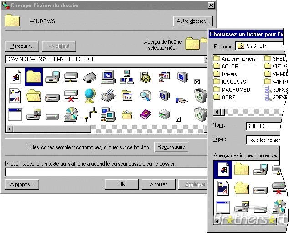Select blank window icon in file chooser preview
This screenshot has width=289, height=233.
(x=223, y=207)
